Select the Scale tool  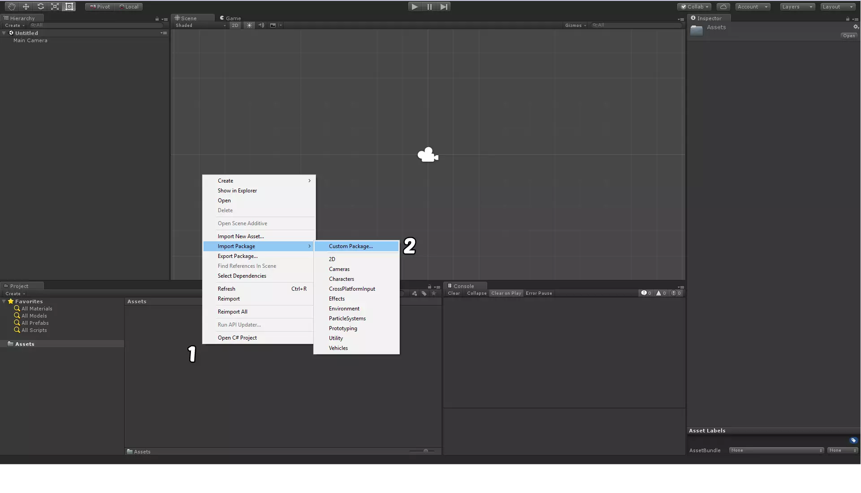click(55, 7)
